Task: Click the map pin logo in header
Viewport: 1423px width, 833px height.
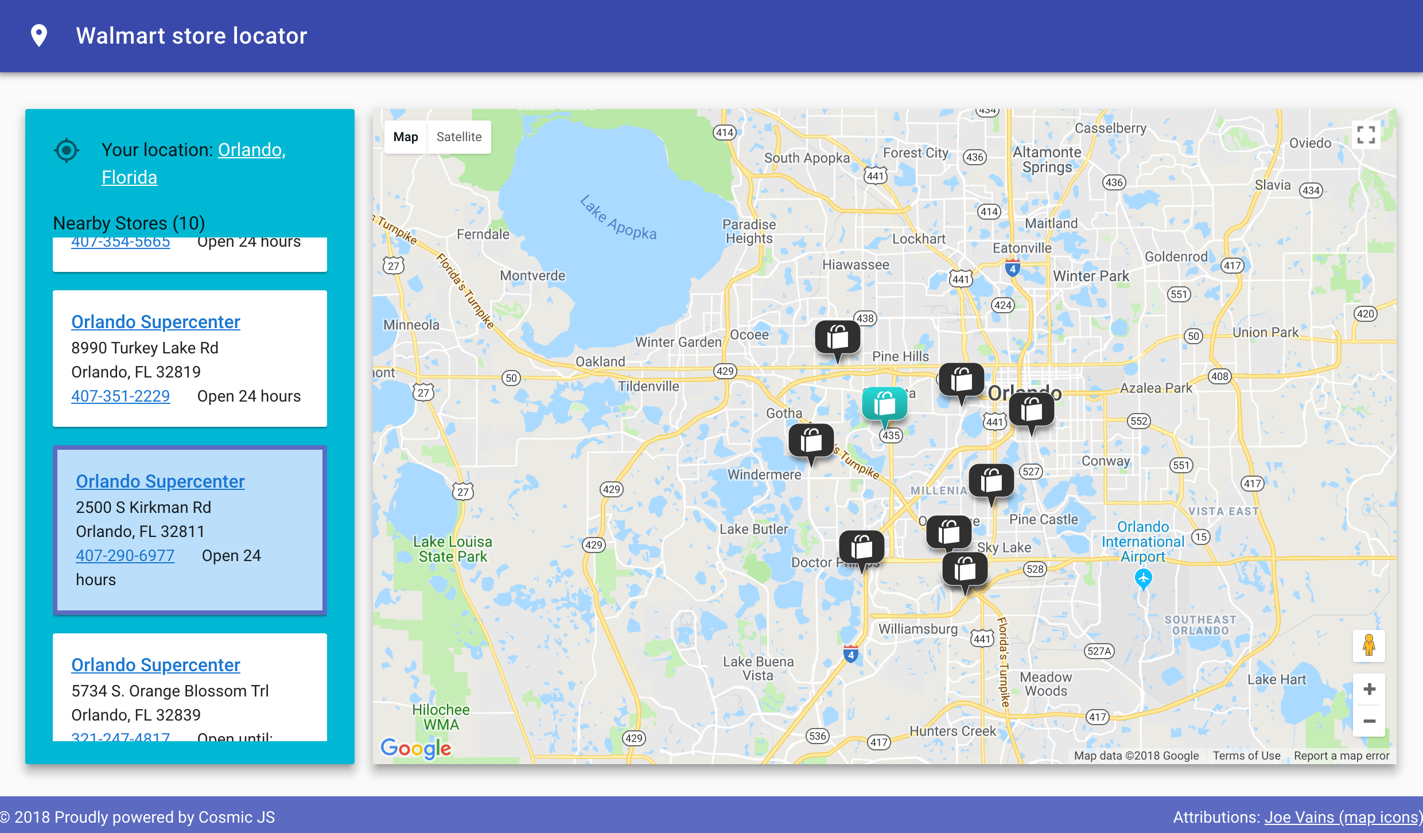Action: point(39,36)
